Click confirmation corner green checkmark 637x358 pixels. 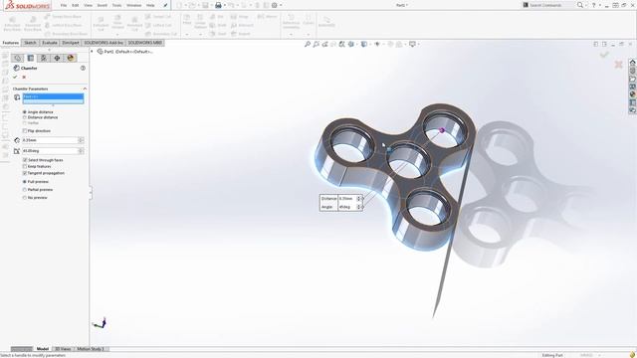click(605, 55)
